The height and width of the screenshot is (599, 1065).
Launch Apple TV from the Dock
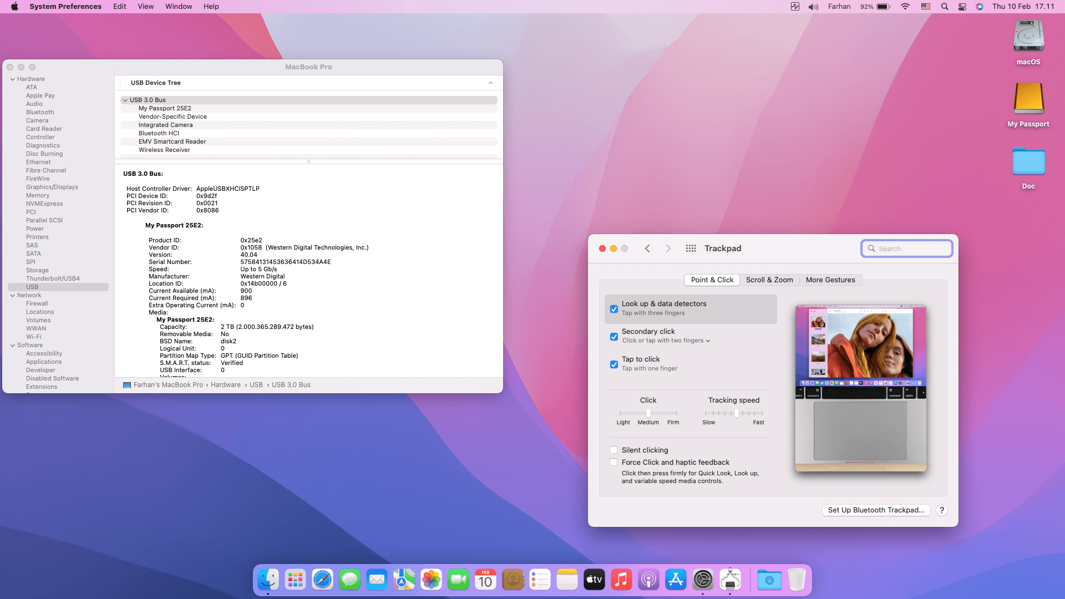pos(594,580)
